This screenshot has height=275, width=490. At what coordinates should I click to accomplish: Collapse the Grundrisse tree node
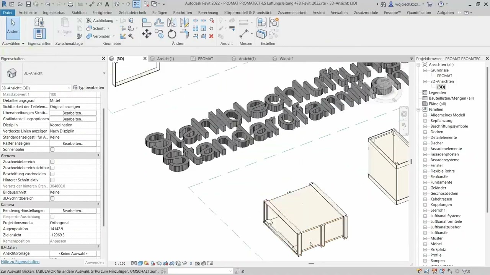tap(425, 70)
